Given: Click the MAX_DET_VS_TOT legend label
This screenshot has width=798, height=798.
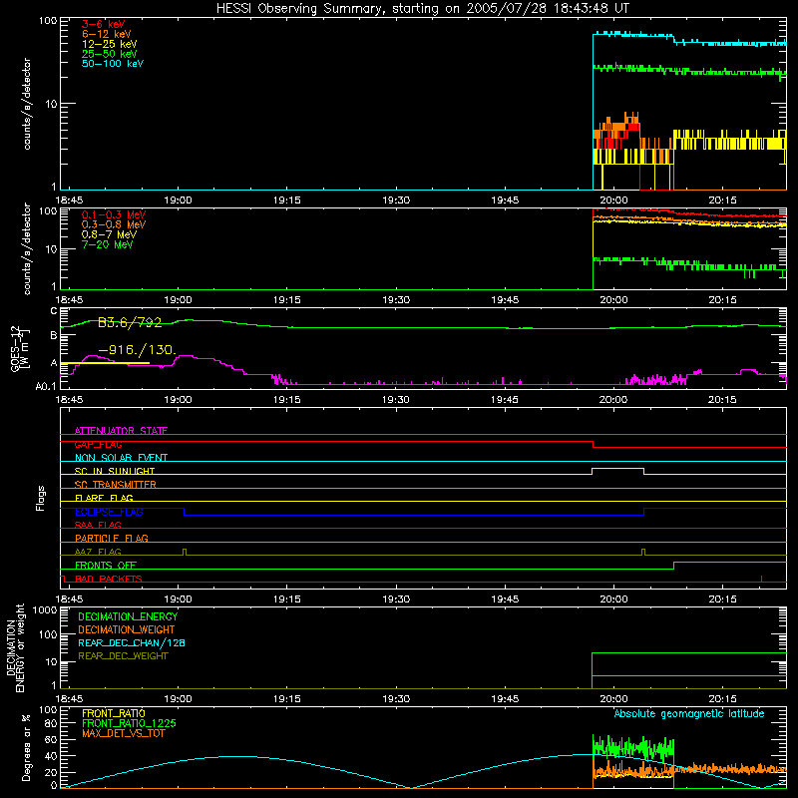Looking at the screenshot, I should 123,733.
